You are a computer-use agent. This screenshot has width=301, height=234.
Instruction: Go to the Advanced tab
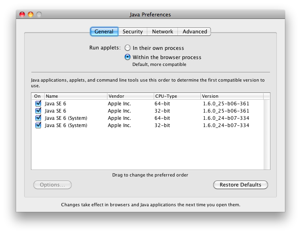pos(195,31)
